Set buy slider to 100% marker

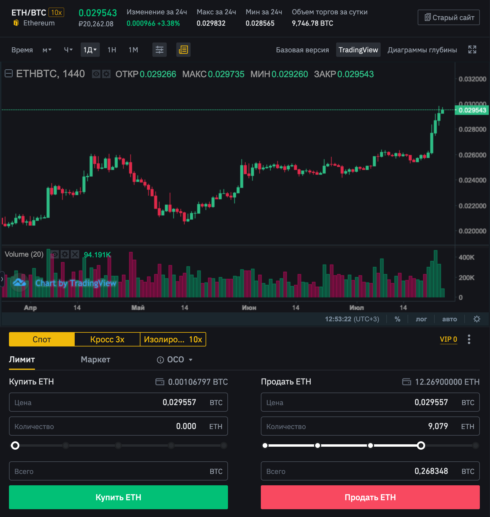pyautogui.click(x=224, y=445)
